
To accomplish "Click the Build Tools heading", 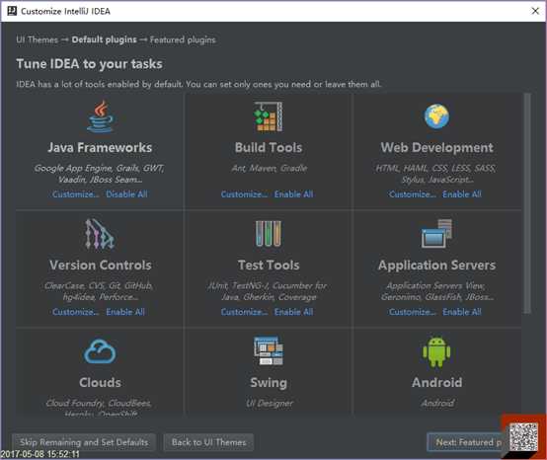I will pos(269,147).
